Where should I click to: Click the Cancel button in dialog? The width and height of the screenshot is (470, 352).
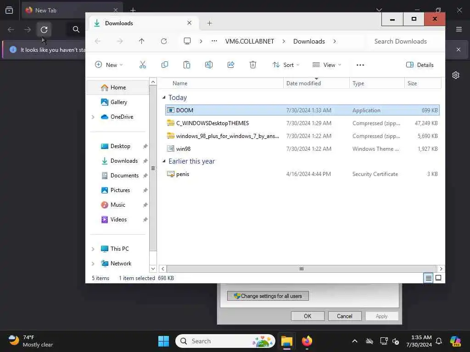345,316
